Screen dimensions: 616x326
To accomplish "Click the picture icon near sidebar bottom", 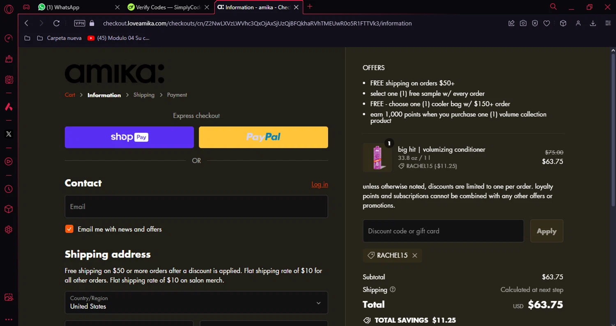I will pyautogui.click(x=9, y=298).
